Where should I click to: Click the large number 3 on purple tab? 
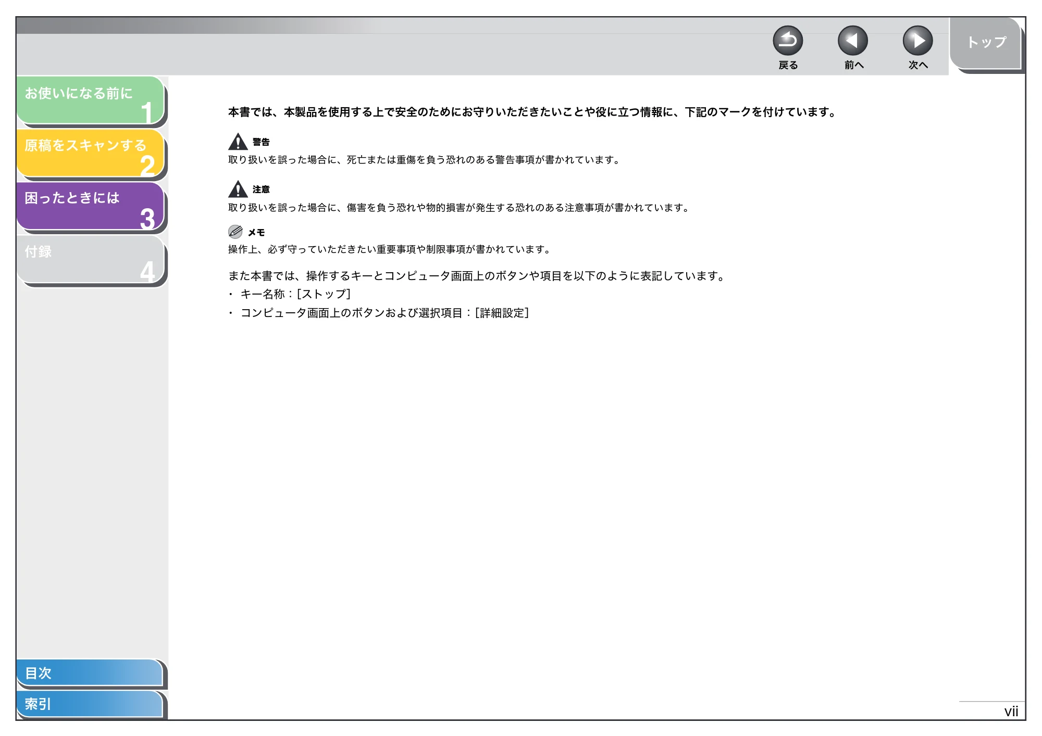pyautogui.click(x=147, y=219)
